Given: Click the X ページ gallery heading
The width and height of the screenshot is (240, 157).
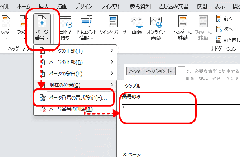Looking at the screenshot, I should (132, 154).
